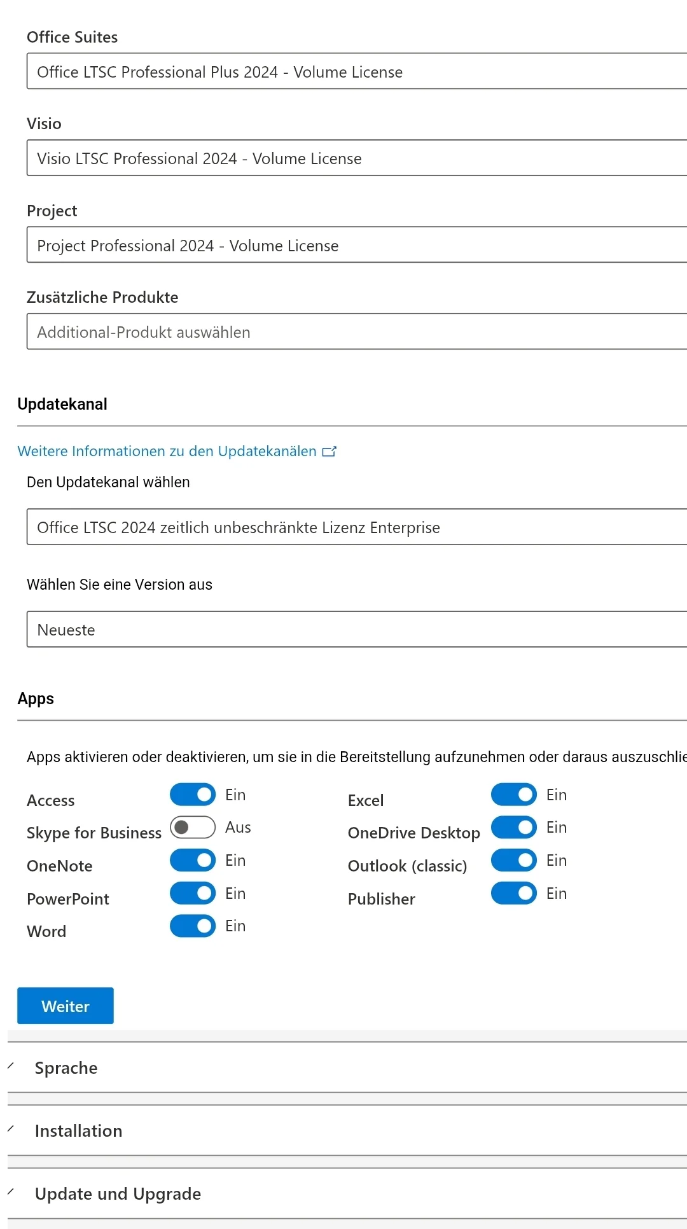Screen dimensions: 687x1229
Task: Switch off the PowerPoint toggle
Action: [x=193, y=893]
